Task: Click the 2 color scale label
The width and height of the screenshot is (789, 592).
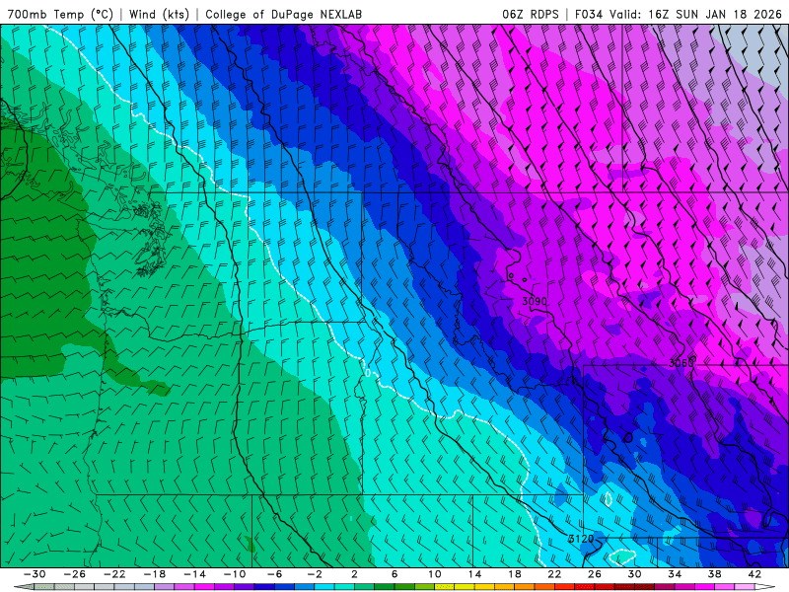Action: point(355,574)
